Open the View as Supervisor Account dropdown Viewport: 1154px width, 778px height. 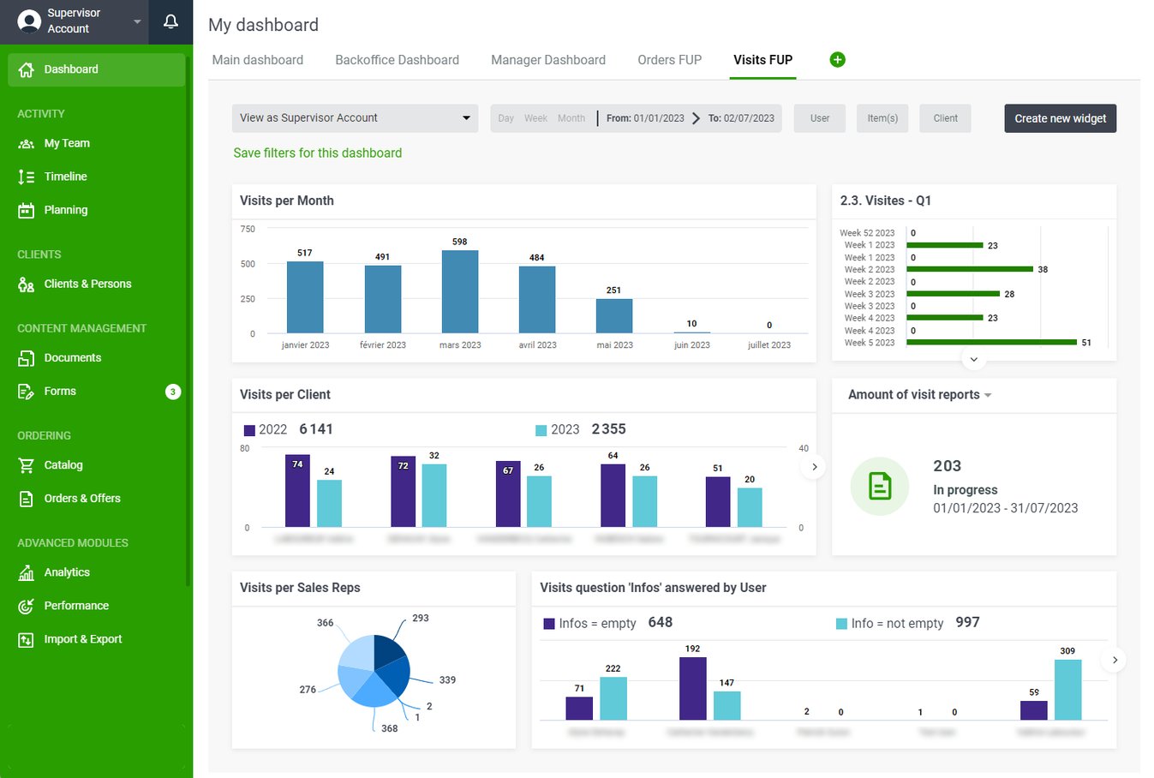pos(355,117)
